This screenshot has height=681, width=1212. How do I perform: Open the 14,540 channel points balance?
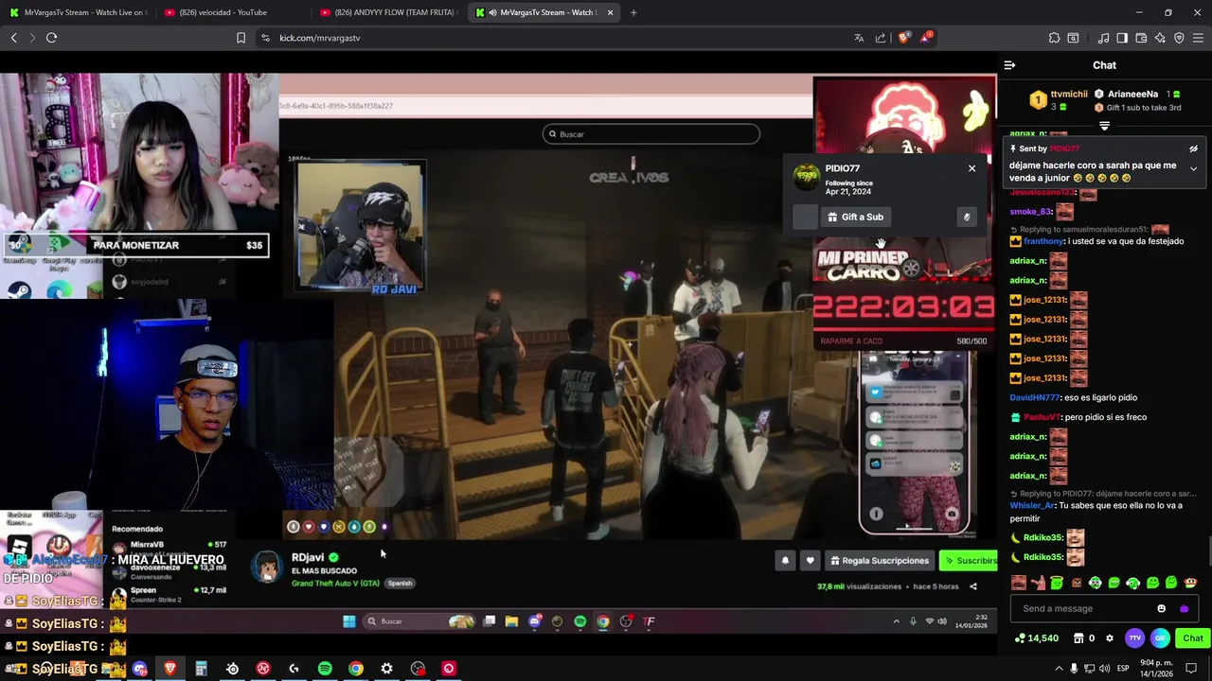click(x=1036, y=638)
